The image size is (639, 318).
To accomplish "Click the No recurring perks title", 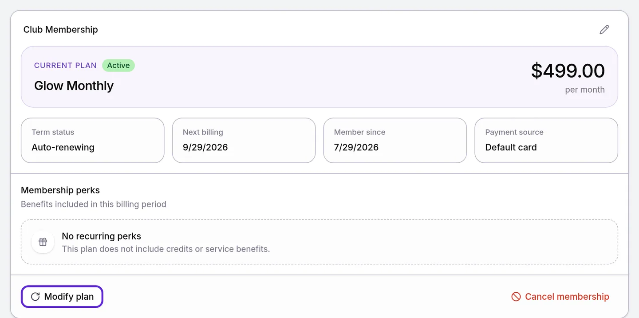I will (101, 236).
